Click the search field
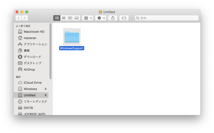Screen dimensions: 214x133 167,18
